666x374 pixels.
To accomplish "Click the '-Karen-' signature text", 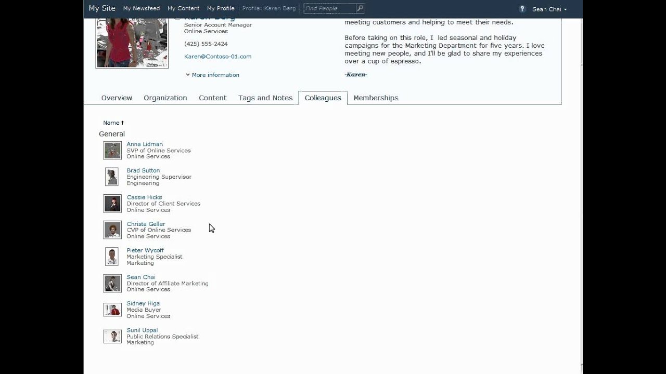I will [x=356, y=75].
